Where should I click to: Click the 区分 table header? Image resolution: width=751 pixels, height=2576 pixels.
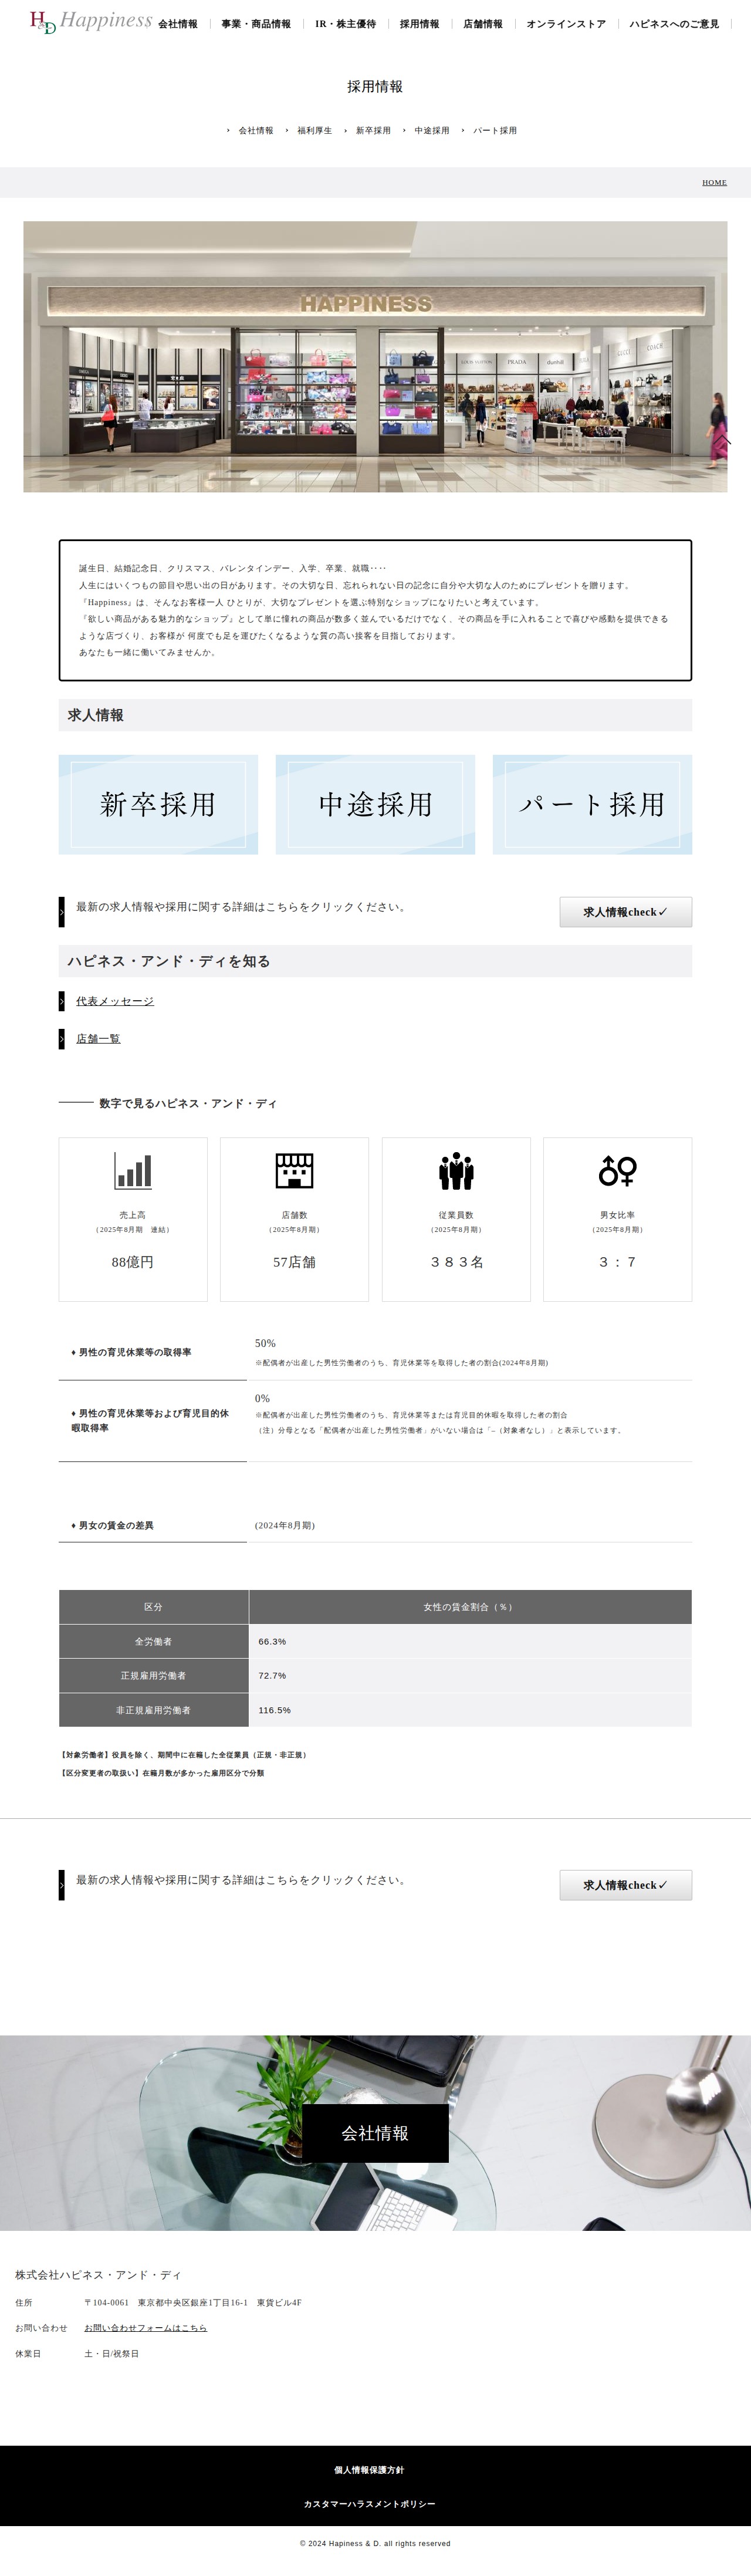(153, 1607)
